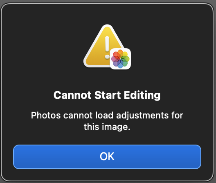Click the "Cannot Start Editing" heading
Screen dimensions: 216x183
107,95
